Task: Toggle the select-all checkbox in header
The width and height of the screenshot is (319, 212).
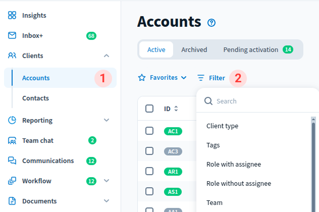Action: [x=149, y=109]
